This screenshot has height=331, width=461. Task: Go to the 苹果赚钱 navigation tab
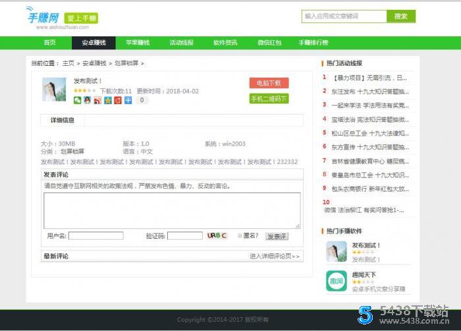pos(138,43)
